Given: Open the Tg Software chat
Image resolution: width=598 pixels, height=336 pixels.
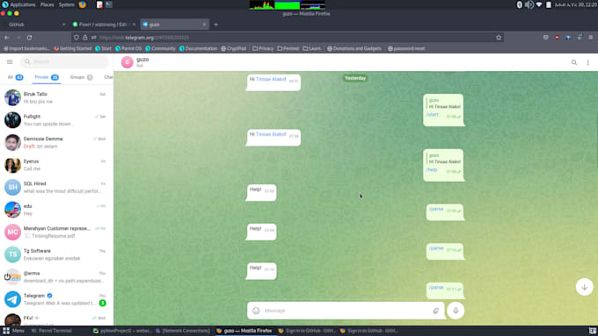Looking at the screenshot, I should (x=56, y=254).
